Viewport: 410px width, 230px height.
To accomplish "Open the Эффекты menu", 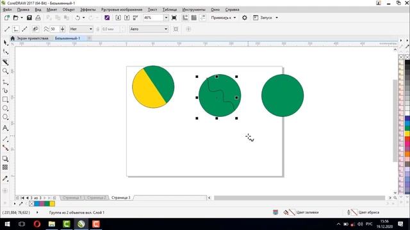I will click(x=88, y=10).
